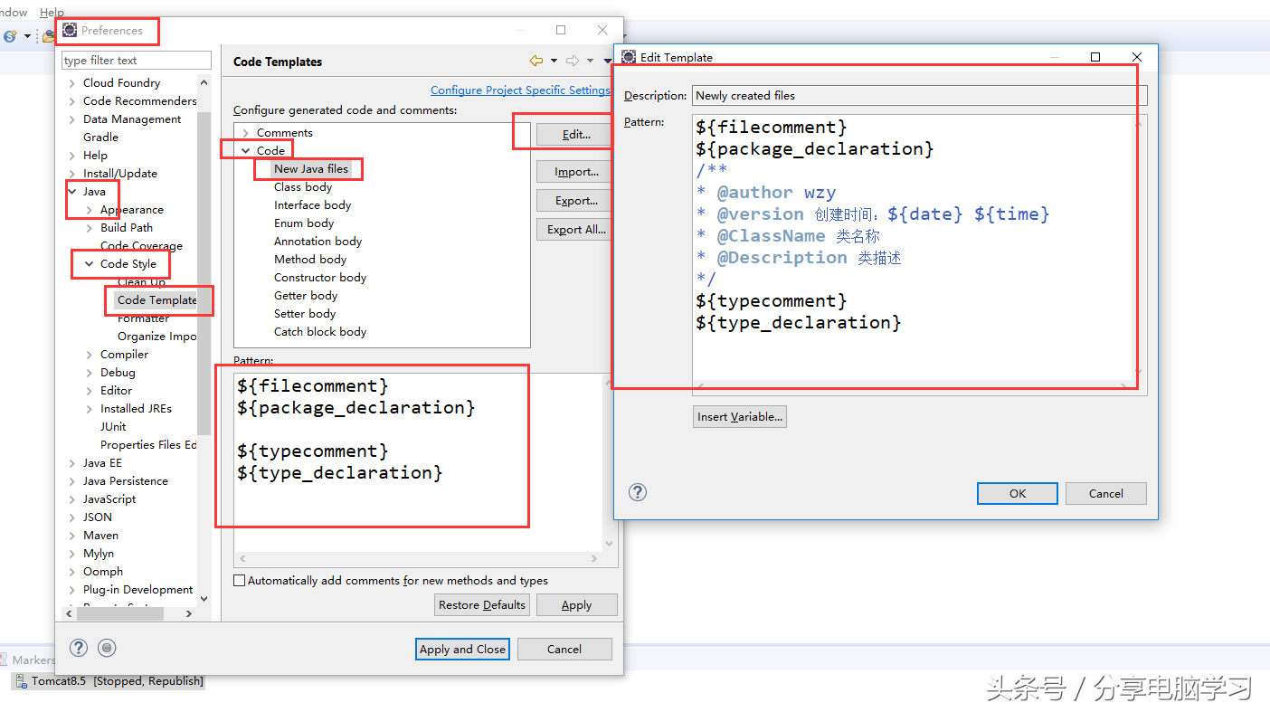Select Catch block body template

(x=320, y=332)
